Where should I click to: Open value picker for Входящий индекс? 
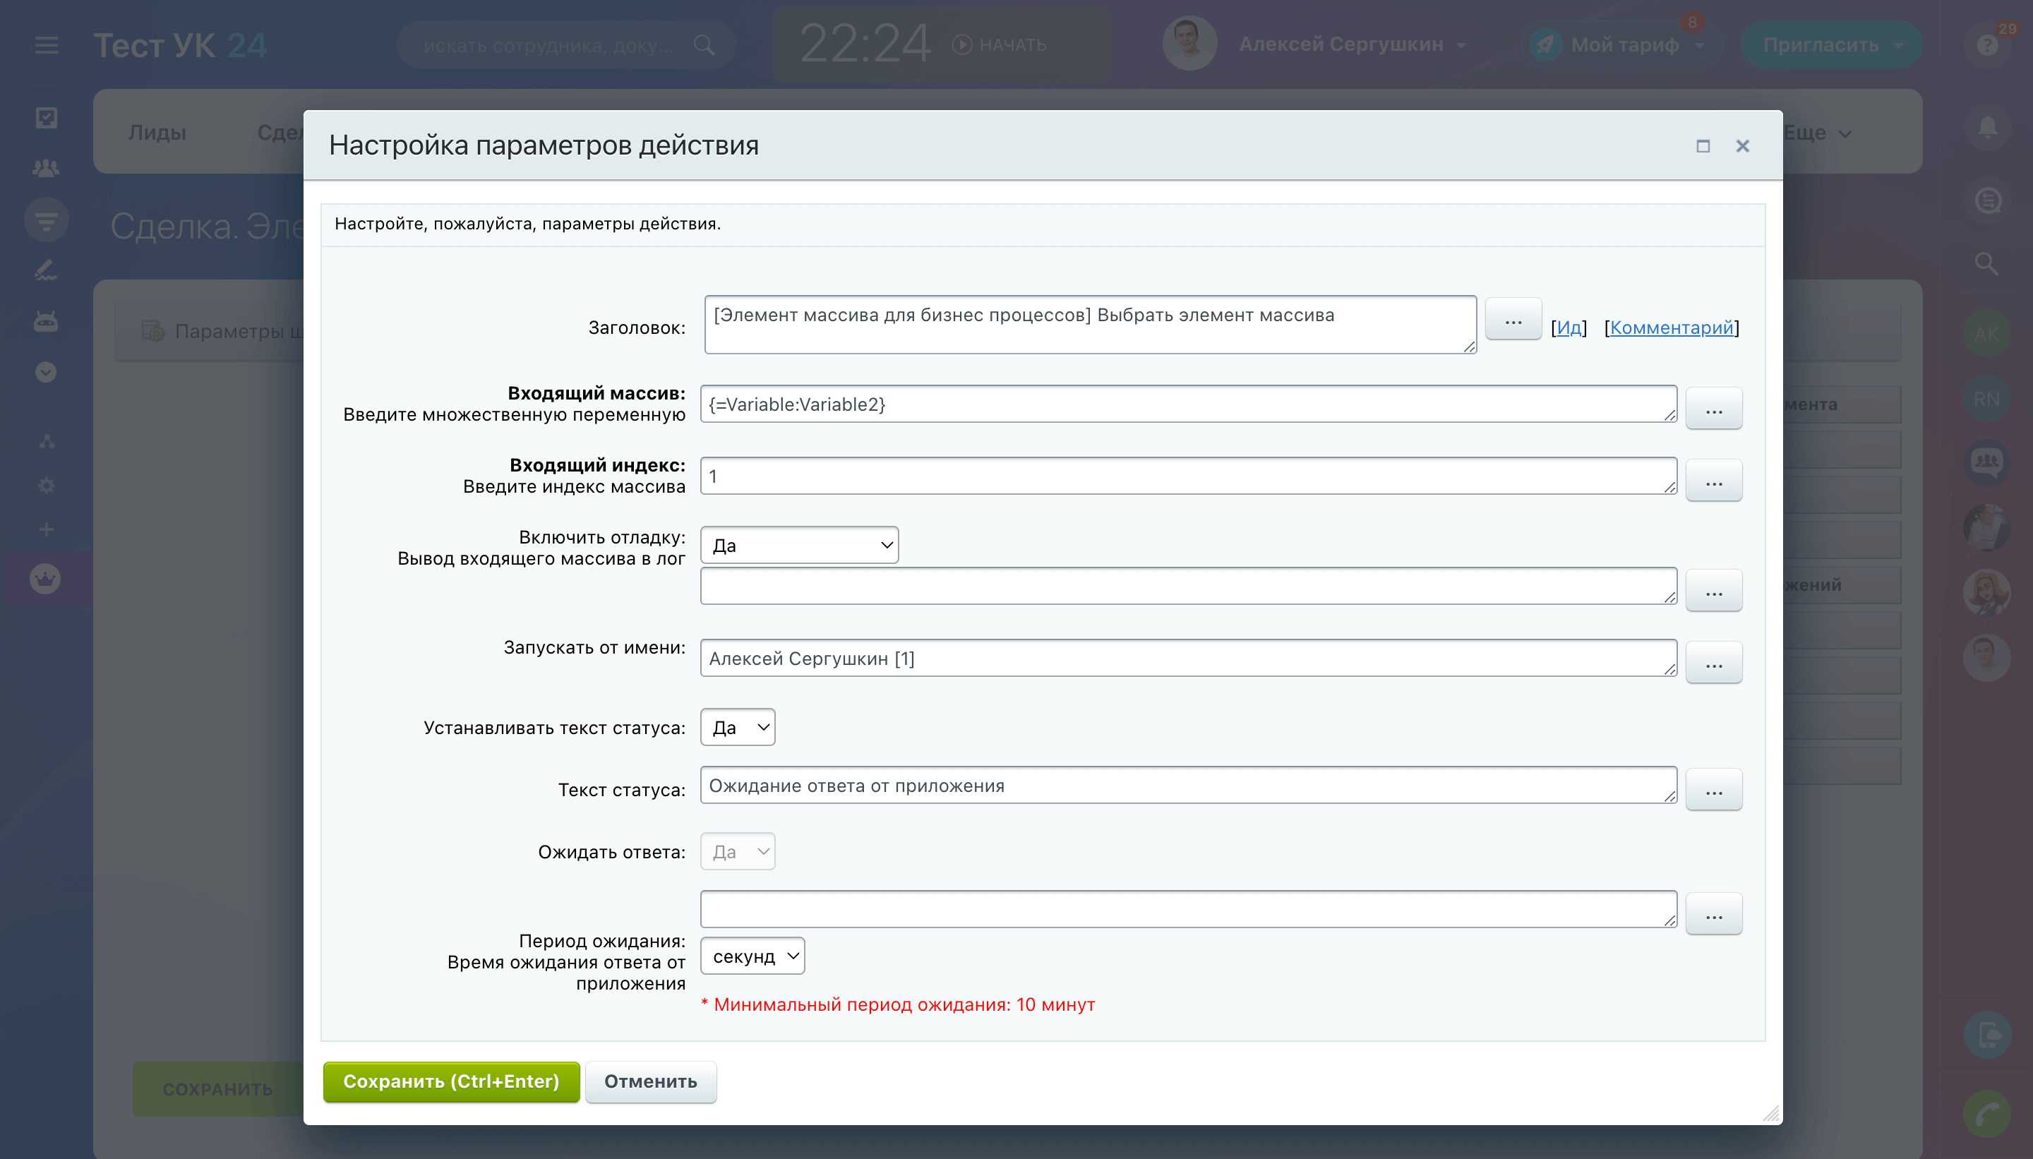tap(1713, 481)
